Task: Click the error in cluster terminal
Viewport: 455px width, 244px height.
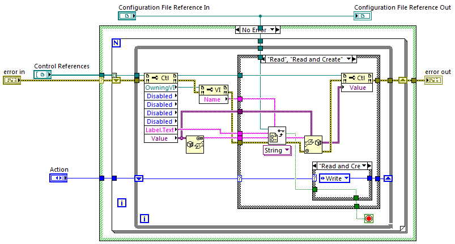Action: [11, 81]
